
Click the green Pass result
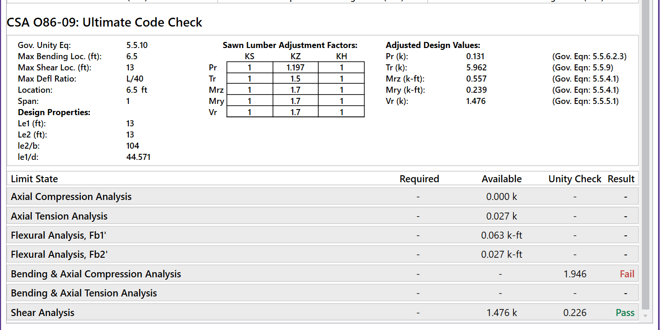pyautogui.click(x=625, y=313)
